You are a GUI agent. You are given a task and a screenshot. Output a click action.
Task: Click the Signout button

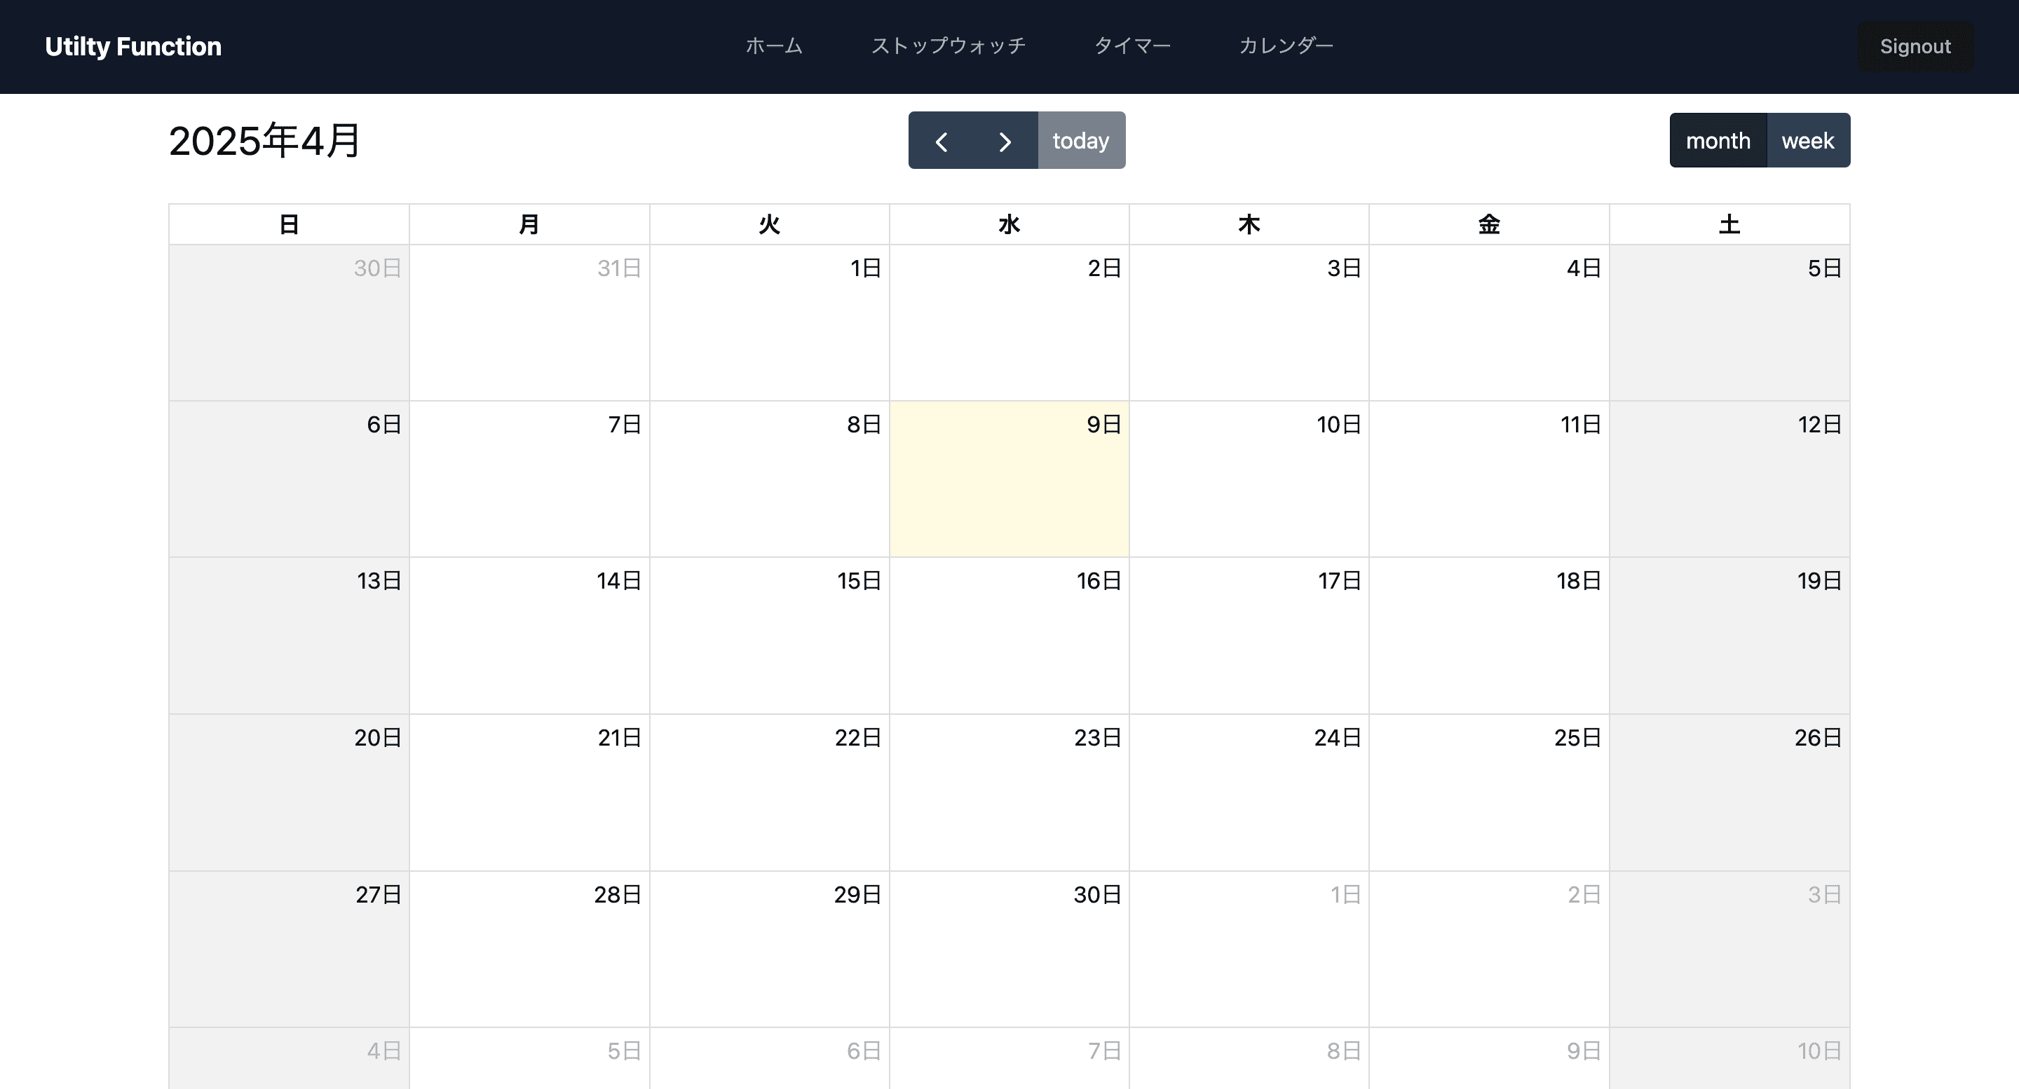[x=1915, y=46]
